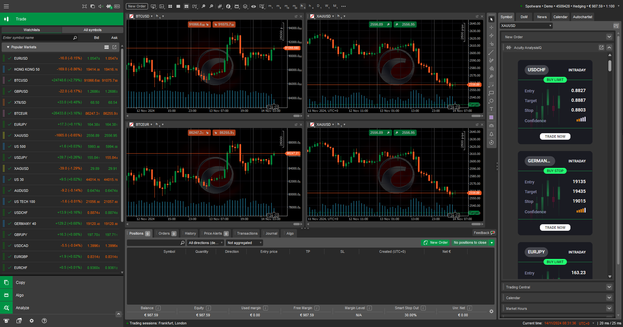Toggle US 500 checkmark in watchlist
623x327 pixels.
point(9,146)
